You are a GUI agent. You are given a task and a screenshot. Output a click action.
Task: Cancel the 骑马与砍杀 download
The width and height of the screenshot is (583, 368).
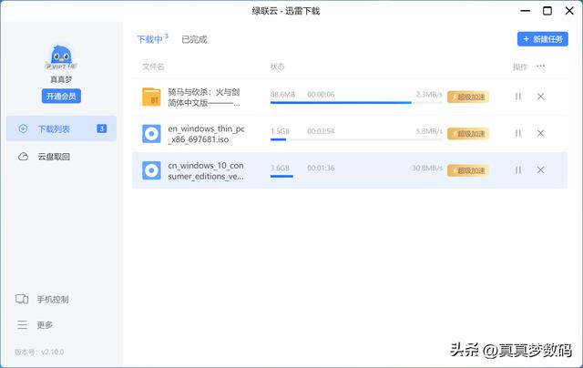click(540, 97)
